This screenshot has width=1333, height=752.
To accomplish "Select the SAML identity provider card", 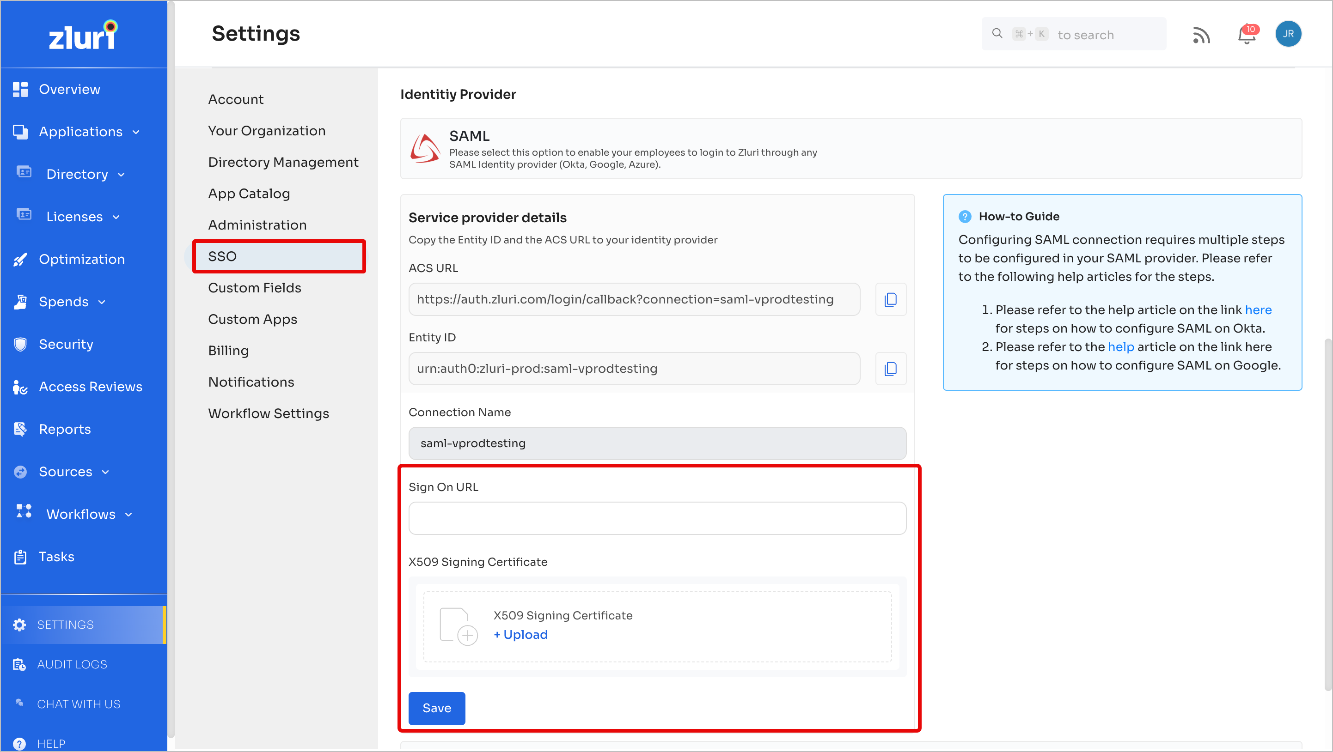I will click(851, 149).
